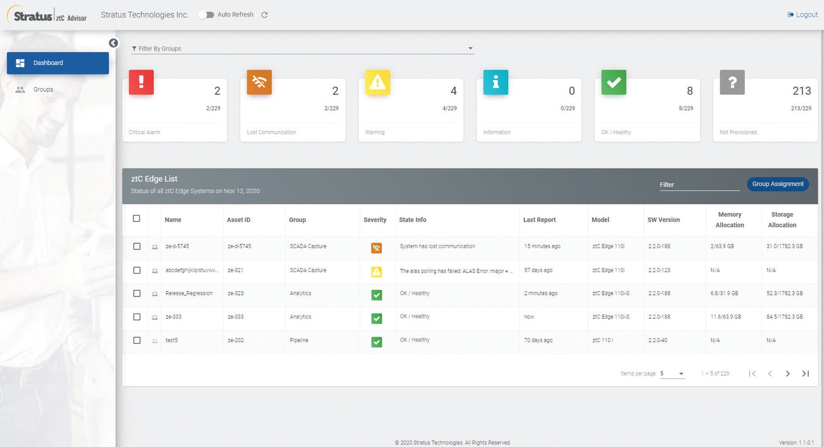Click the Stratus ztC Advisor logo
The height and width of the screenshot is (447, 824).
pos(48,15)
